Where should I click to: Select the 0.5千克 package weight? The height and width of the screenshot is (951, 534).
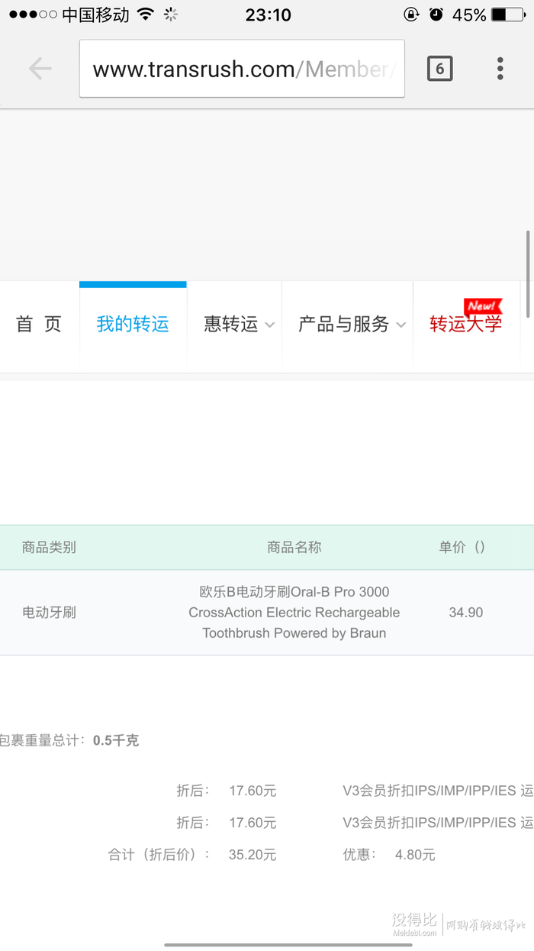click(x=116, y=740)
